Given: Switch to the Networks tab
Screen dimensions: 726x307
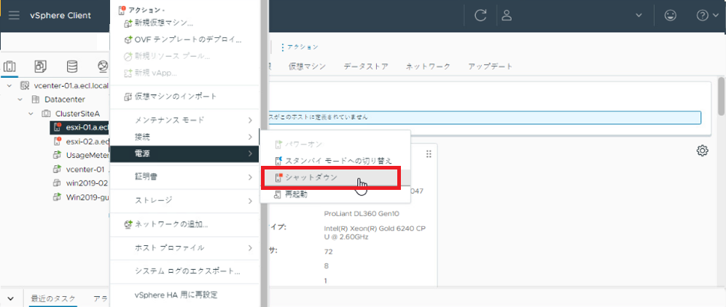Looking at the screenshot, I should 428,66.
